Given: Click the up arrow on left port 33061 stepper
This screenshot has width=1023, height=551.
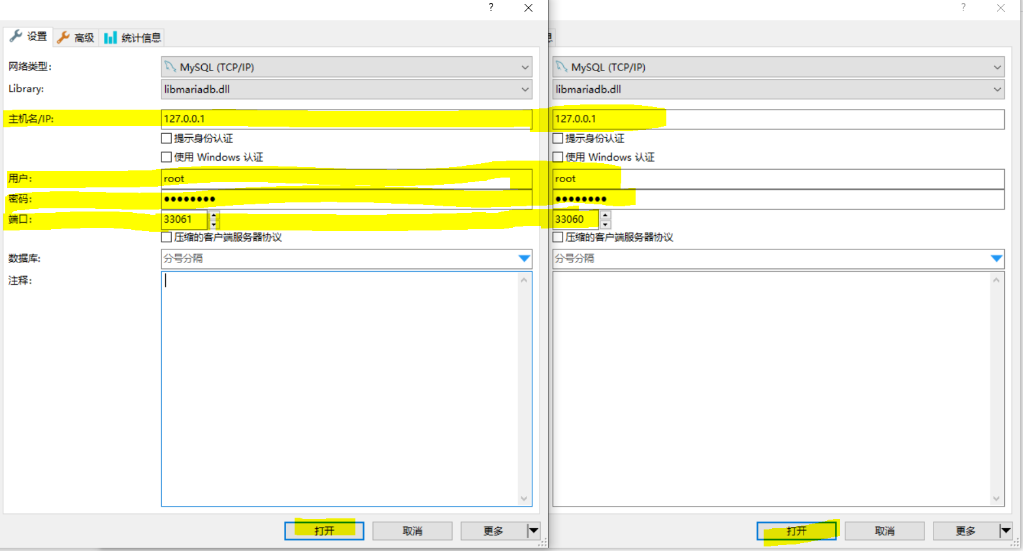Looking at the screenshot, I should [214, 215].
